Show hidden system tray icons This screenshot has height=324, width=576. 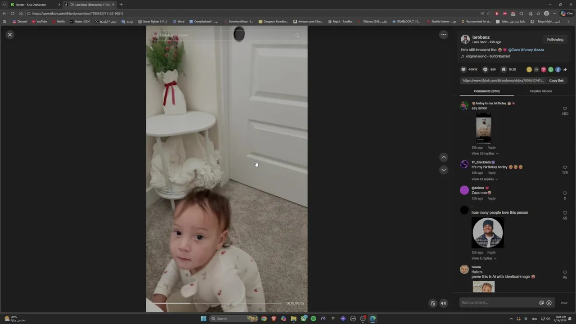[x=511, y=319]
